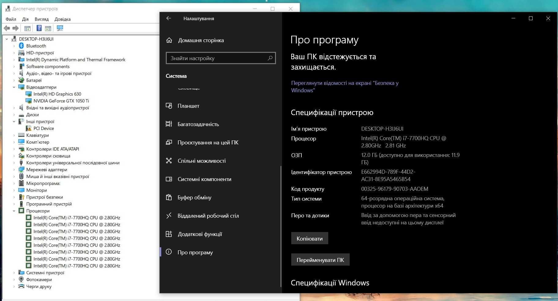
Task: Collapse the Інші пристрої node
Action: (x=14, y=121)
